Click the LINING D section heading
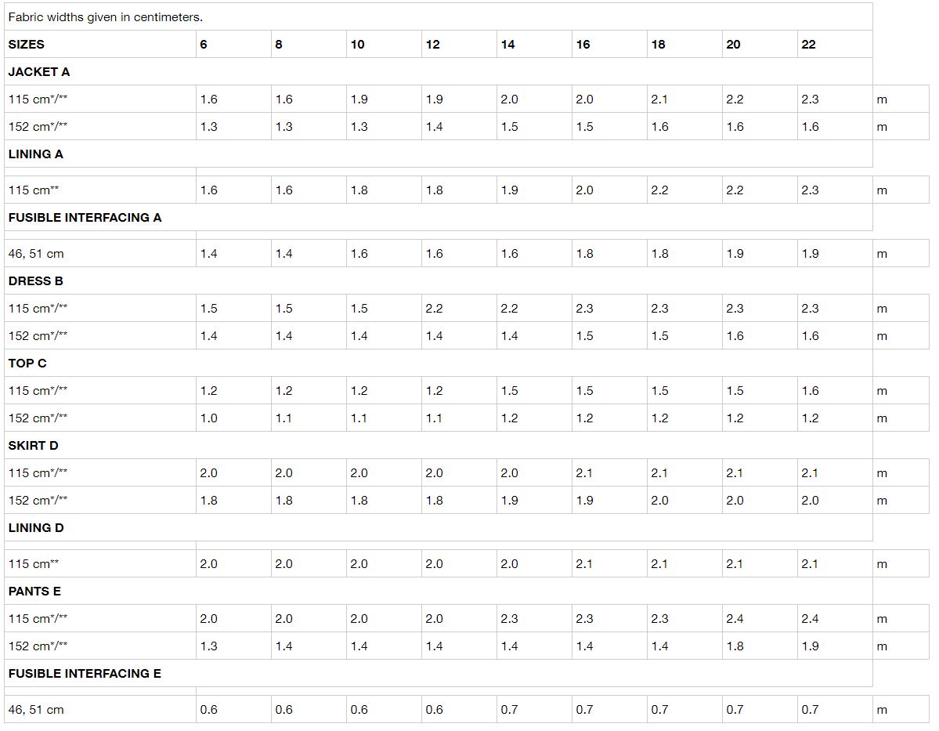The width and height of the screenshot is (939, 731). [36, 528]
